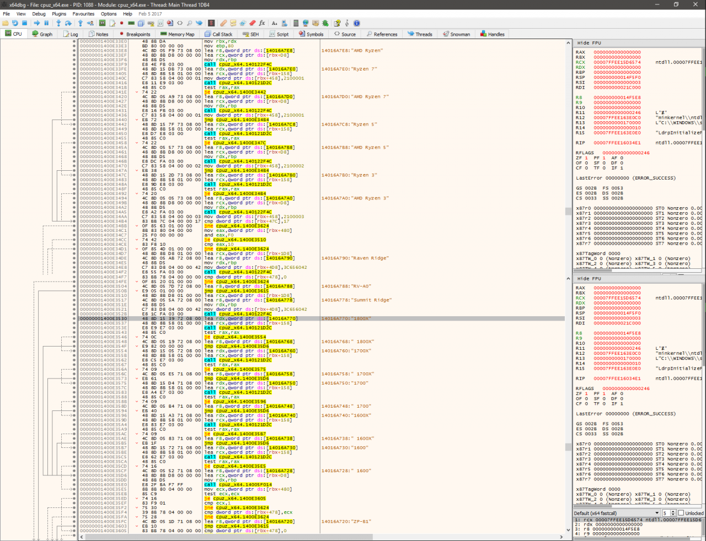Open the Plugins menu

[x=59, y=14]
